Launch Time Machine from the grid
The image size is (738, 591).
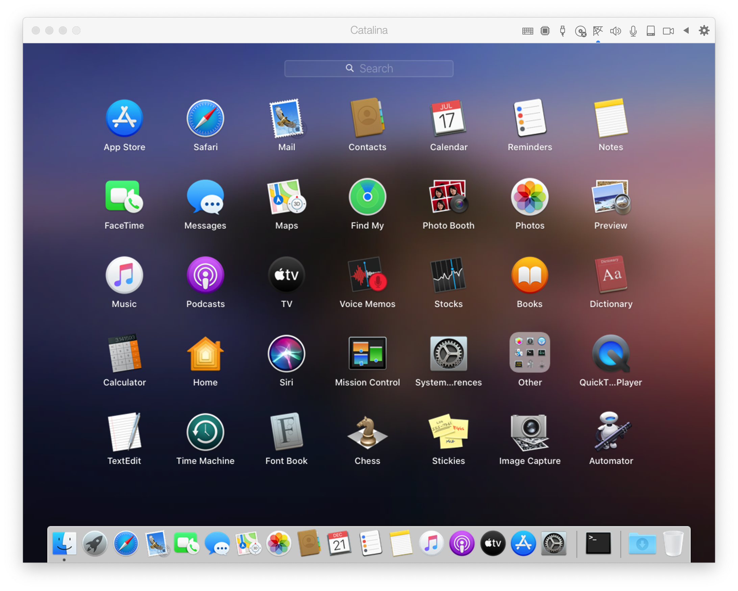(x=205, y=432)
